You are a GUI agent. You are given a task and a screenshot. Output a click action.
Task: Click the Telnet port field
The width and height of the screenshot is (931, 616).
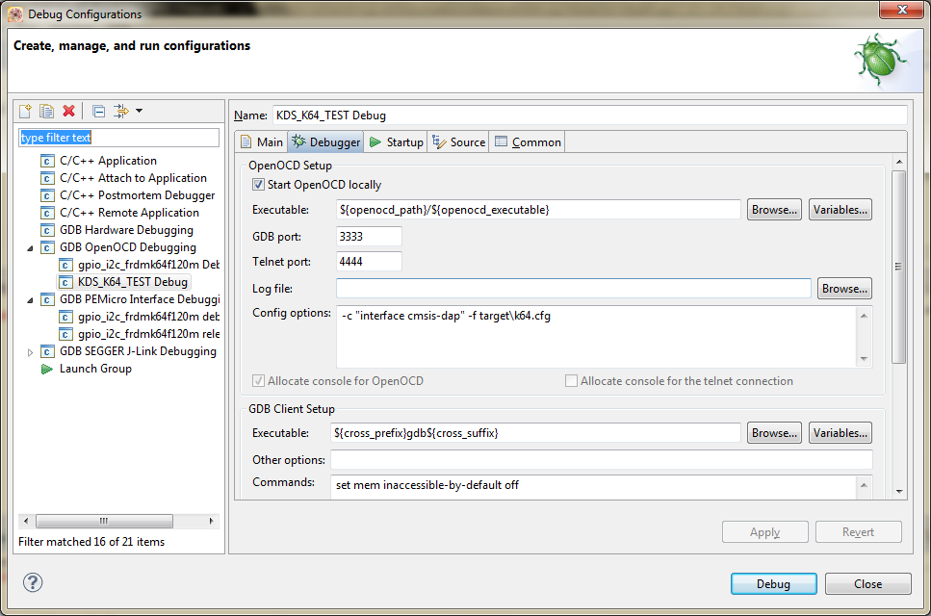(369, 262)
